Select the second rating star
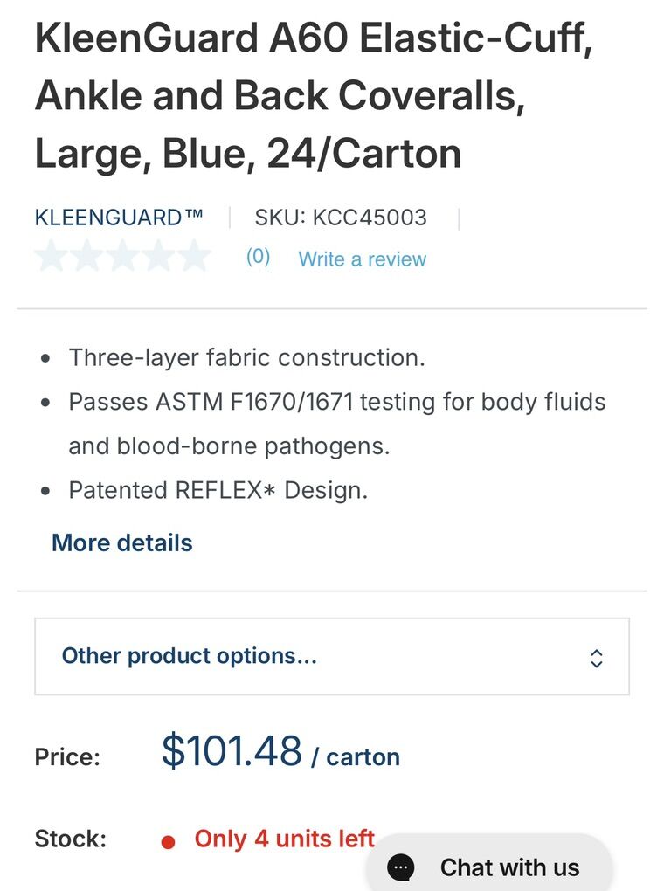The height and width of the screenshot is (891, 664). point(87,257)
